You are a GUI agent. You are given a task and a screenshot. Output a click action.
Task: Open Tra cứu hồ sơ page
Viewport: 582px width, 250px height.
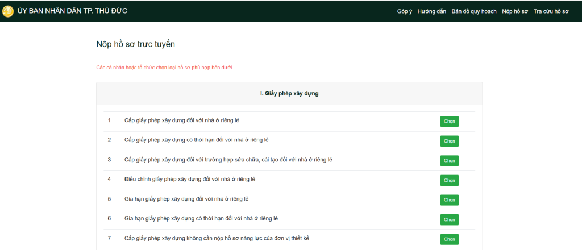pyautogui.click(x=551, y=11)
